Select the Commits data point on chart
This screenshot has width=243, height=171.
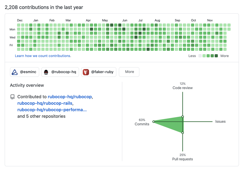[x=154, y=122]
